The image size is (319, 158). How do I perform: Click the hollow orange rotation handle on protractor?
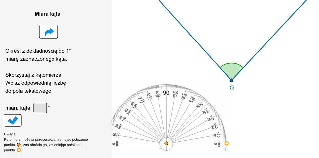point(227,143)
